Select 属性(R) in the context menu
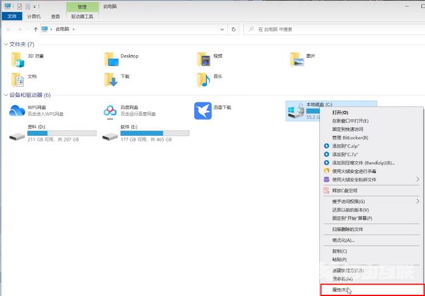The height and width of the screenshot is (296, 425). (340, 290)
